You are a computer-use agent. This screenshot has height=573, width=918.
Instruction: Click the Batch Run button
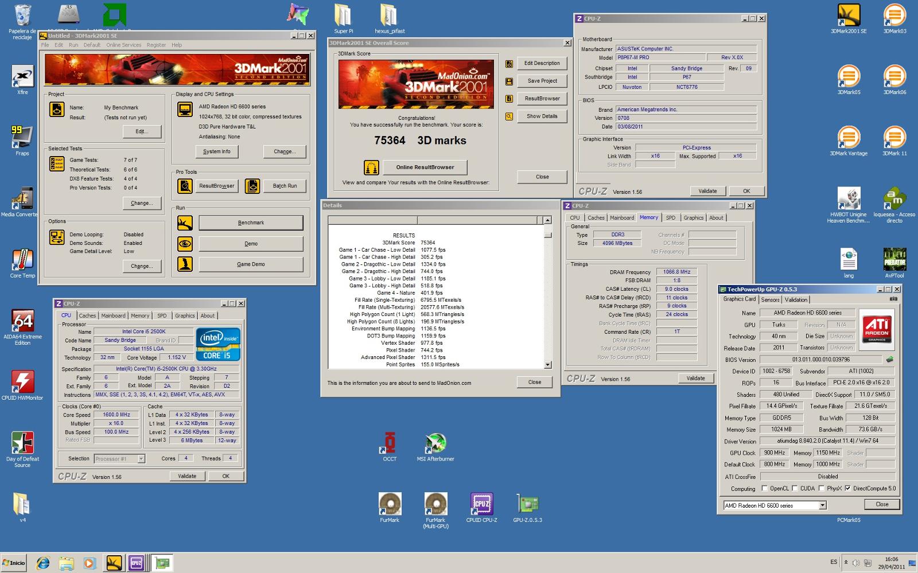(285, 186)
